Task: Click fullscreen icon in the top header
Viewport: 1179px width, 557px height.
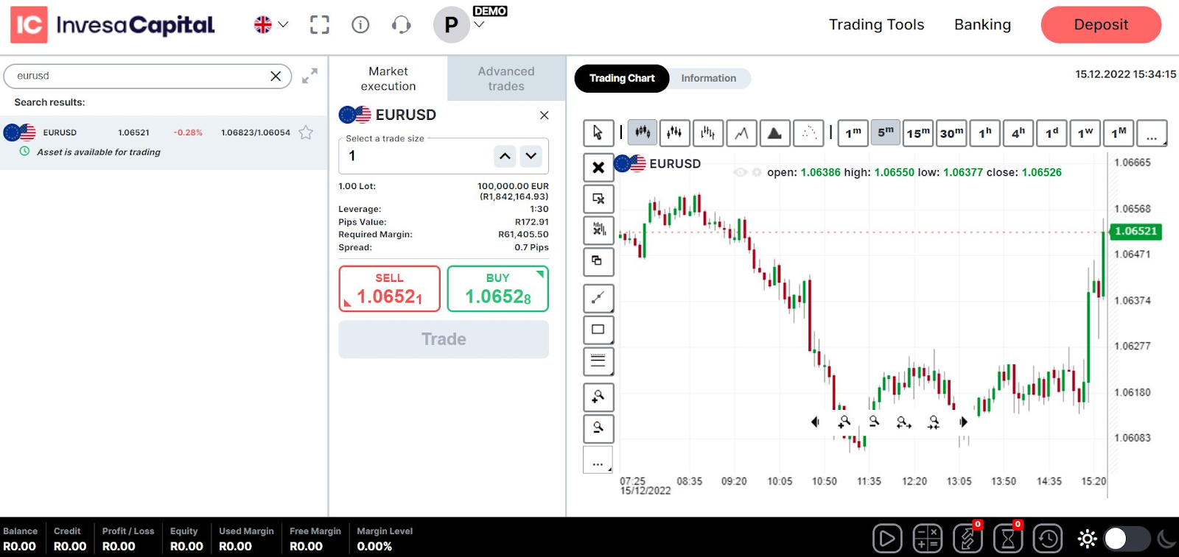Action: (x=320, y=25)
